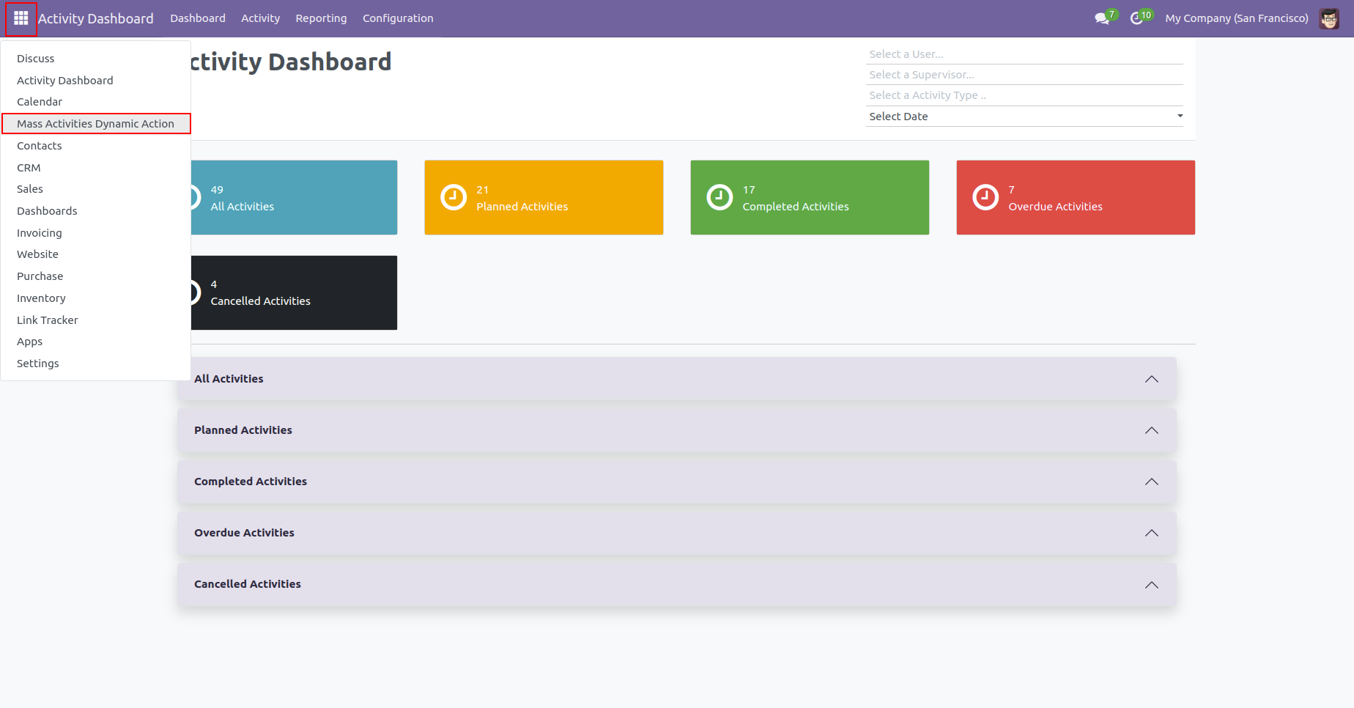Open Dashboards from the apps menu
The width and height of the screenshot is (1354, 708).
click(95, 211)
